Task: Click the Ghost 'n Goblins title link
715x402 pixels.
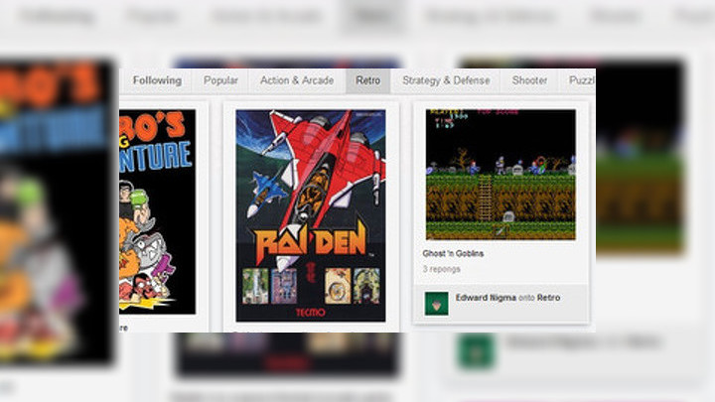Action: 453,254
